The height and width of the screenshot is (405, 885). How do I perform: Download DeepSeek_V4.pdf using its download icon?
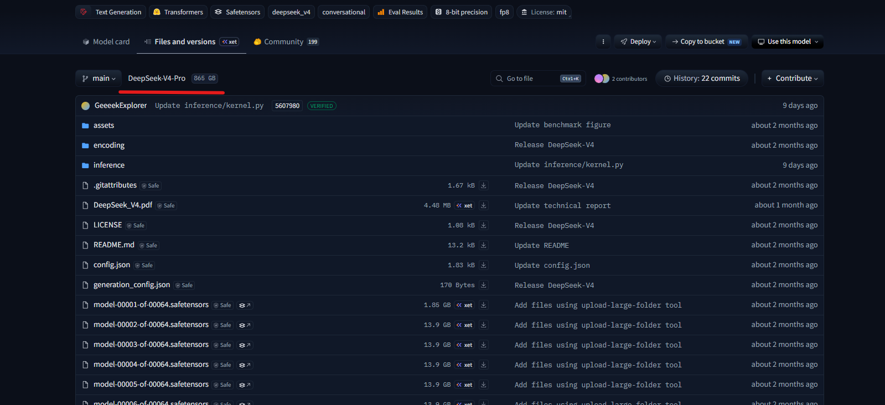[483, 205]
